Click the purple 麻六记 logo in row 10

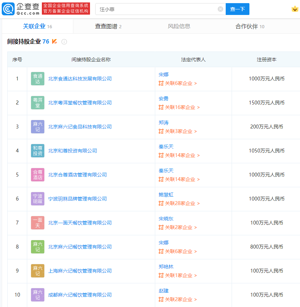[38, 295]
